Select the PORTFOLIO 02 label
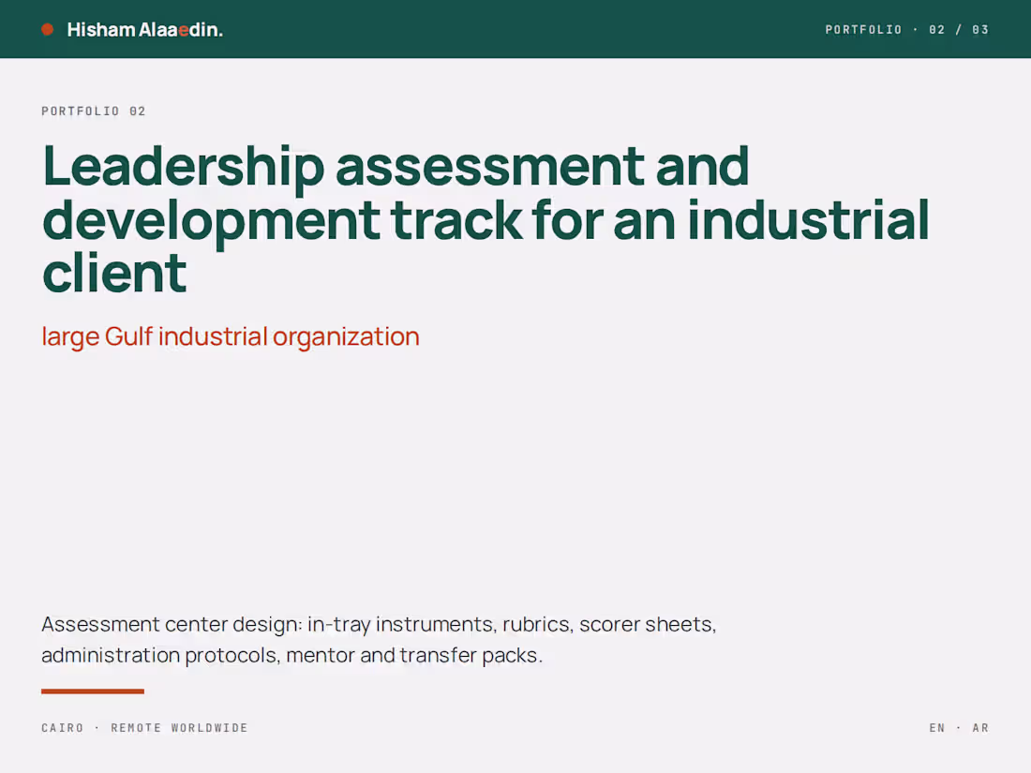 [94, 111]
